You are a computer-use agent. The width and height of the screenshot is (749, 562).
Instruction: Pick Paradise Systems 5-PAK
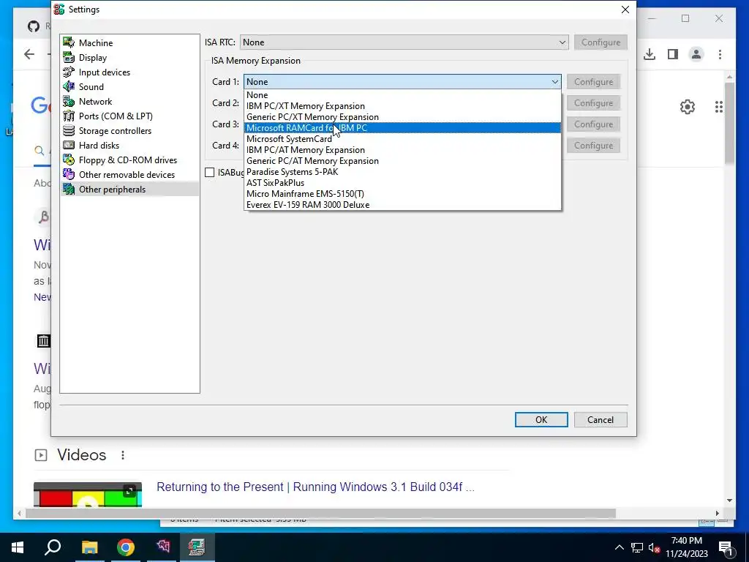(x=403, y=171)
